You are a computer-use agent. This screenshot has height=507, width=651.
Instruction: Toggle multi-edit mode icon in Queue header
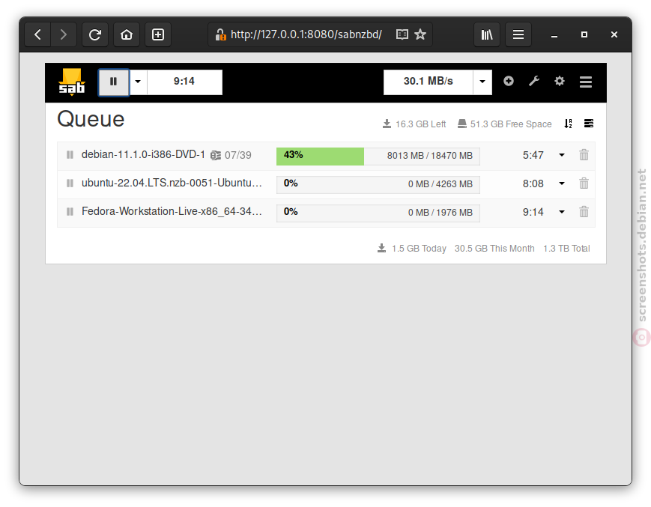pyautogui.click(x=589, y=124)
